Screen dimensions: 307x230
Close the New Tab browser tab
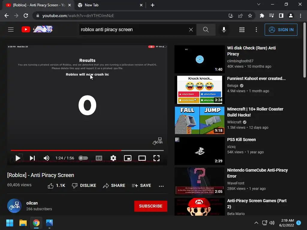(141, 5)
